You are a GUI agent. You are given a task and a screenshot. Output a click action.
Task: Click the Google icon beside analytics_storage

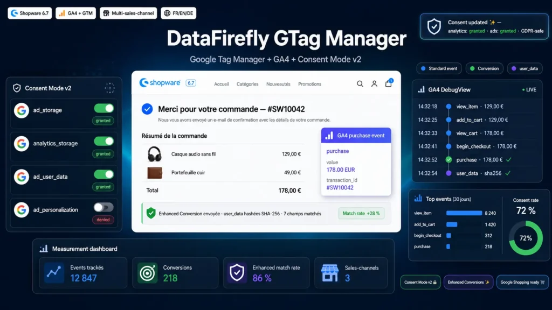22,143
